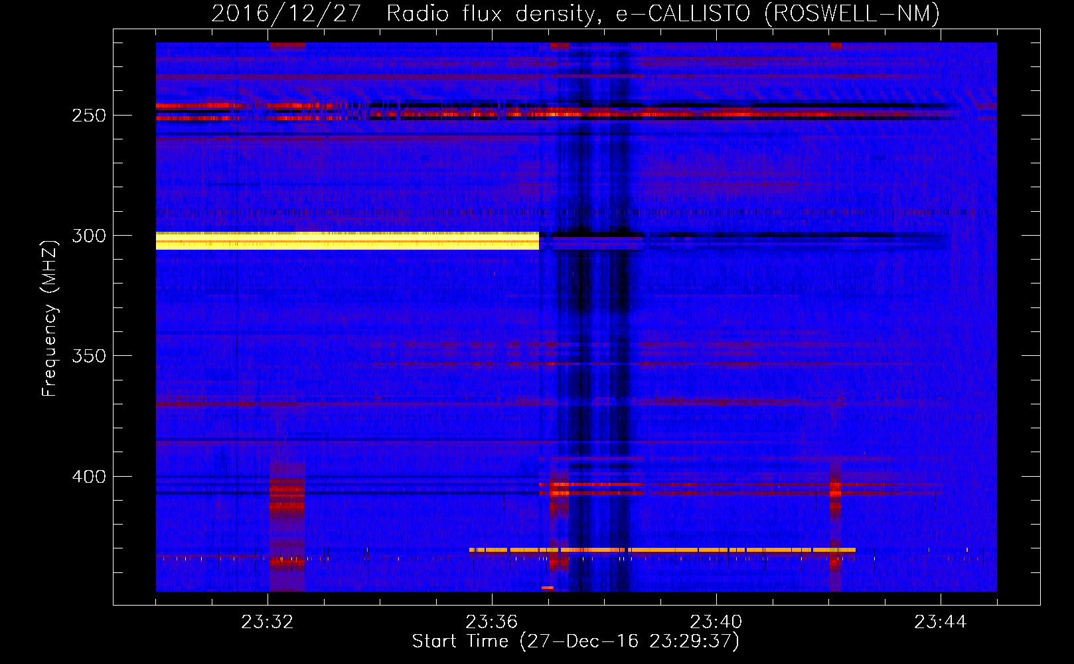This screenshot has width=1074, height=664.
Task: Click the 23:36 time axis label
Action: click(x=492, y=622)
